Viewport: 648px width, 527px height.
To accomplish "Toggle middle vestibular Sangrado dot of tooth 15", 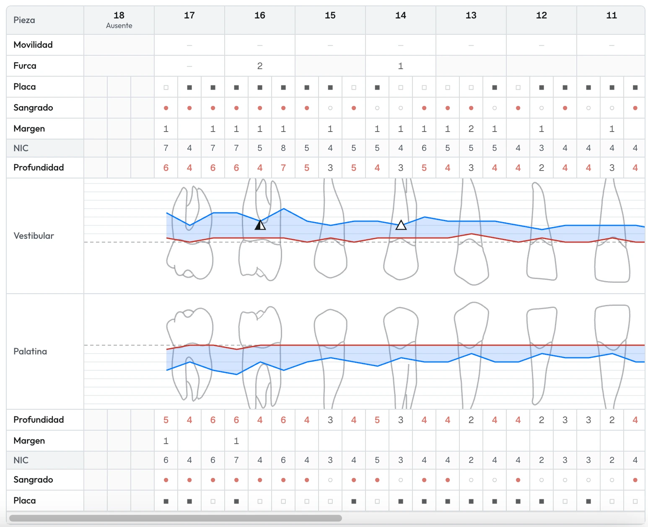I will tap(330, 108).
